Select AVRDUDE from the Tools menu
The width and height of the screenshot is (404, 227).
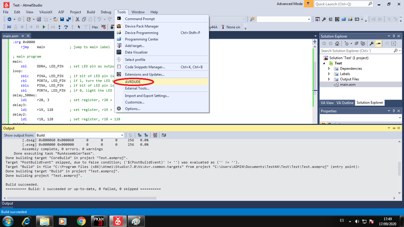pyautogui.click(x=162, y=82)
